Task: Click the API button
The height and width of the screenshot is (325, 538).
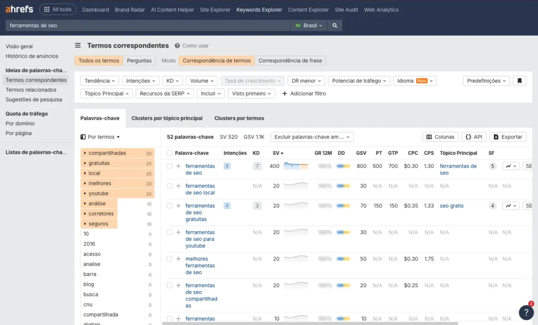Action: pos(474,137)
